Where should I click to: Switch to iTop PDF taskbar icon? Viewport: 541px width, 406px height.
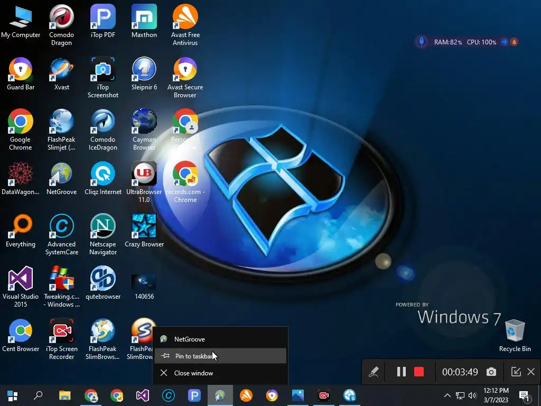click(194, 395)
